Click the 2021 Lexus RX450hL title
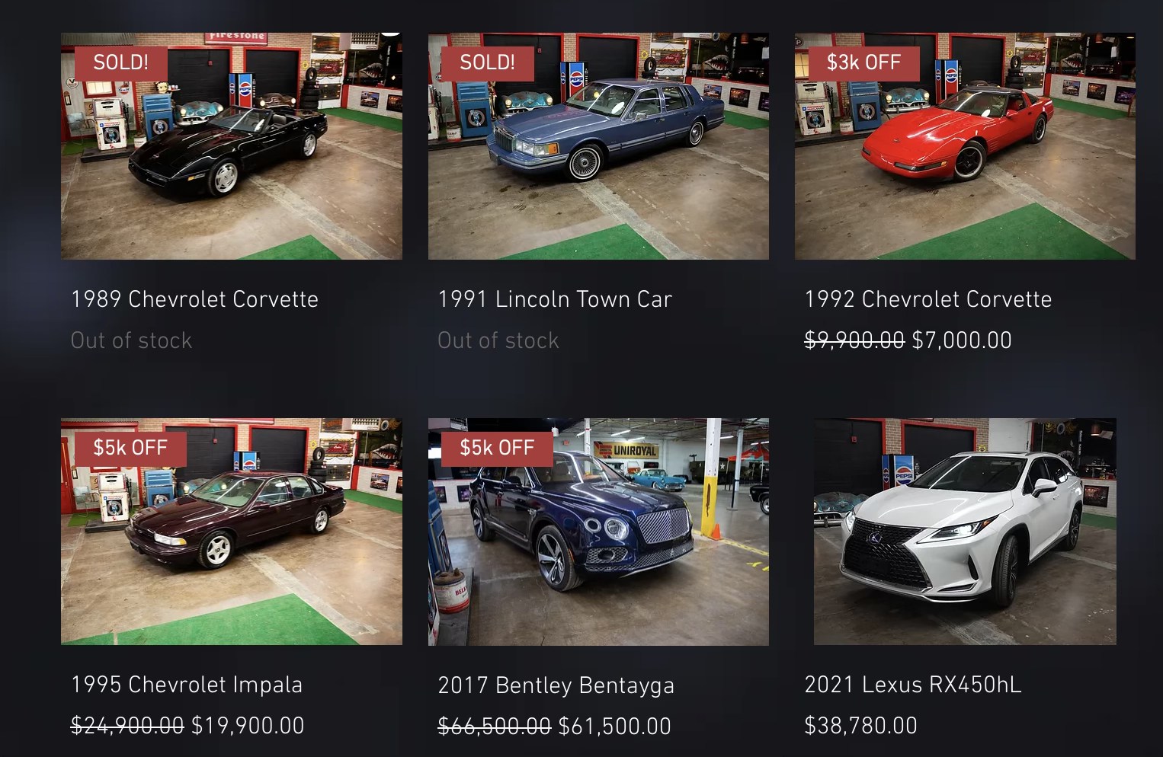The height and width of the screenshot is (757, 1163). pyautogui.click(x=913, y=685)
